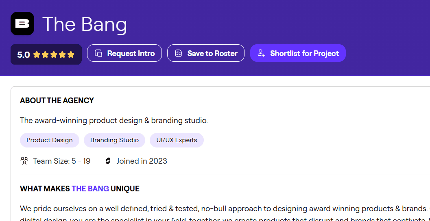
Task: Click the first gold rating star
Action: point(37,54)
